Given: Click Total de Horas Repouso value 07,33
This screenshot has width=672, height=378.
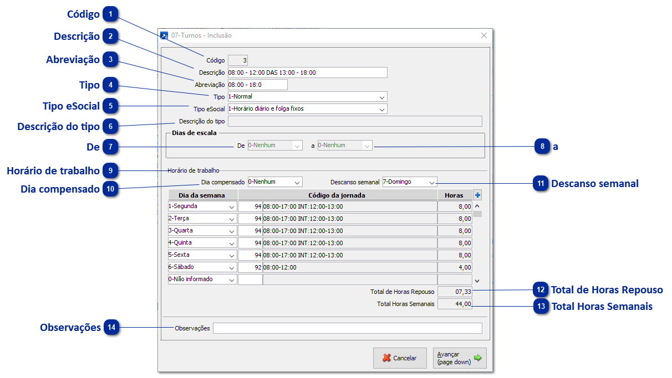Looking at the screenshot, I should (455, 292).
